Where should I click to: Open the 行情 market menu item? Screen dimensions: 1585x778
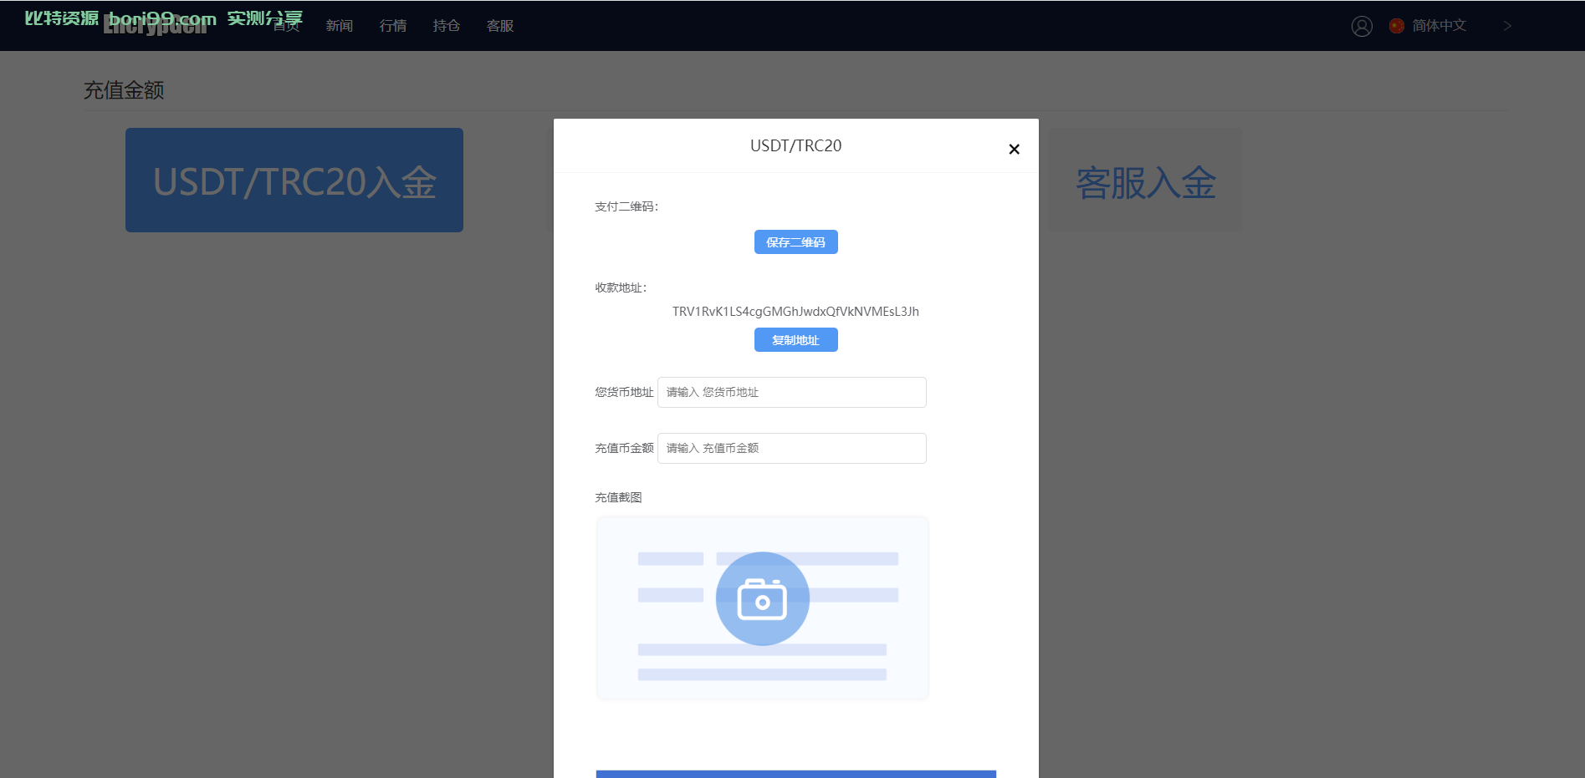coord(393,26)
